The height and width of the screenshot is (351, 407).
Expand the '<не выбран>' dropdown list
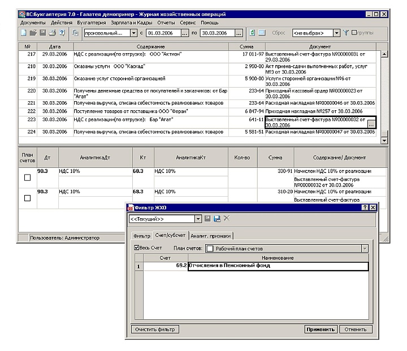point(336,33)
